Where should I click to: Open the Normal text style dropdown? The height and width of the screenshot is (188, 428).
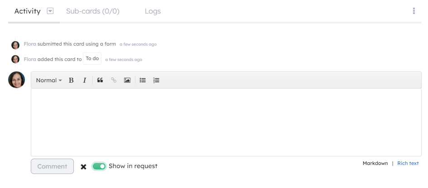click(x=49, y=80)
